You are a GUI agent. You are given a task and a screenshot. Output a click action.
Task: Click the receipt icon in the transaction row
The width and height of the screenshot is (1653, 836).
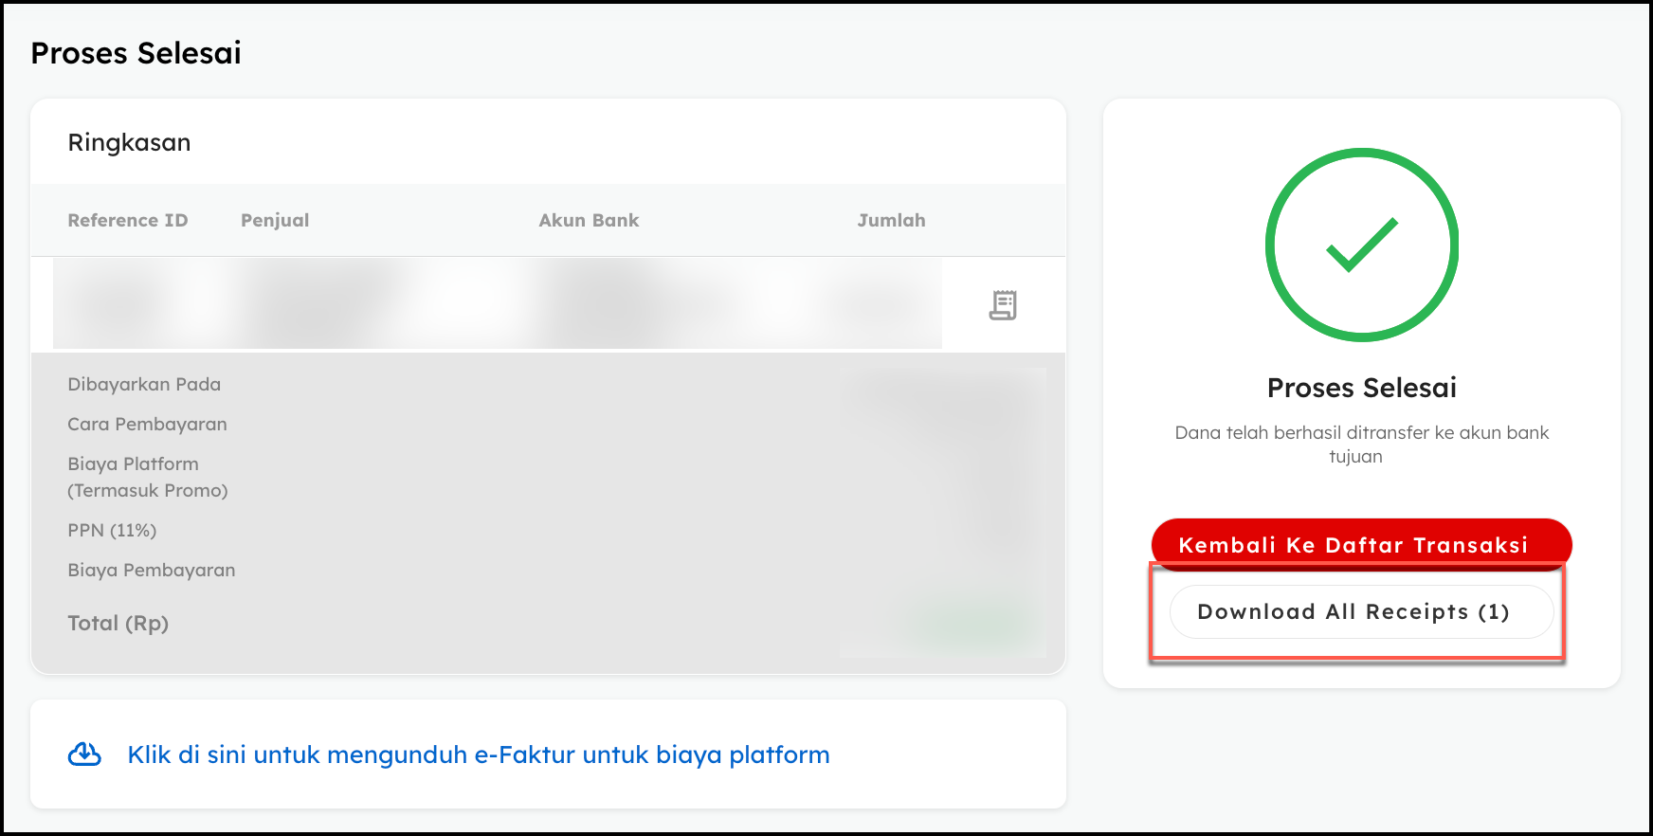(x=1003, y=305)
